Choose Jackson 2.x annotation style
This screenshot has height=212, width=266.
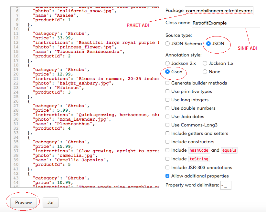(x=167, y=63)
